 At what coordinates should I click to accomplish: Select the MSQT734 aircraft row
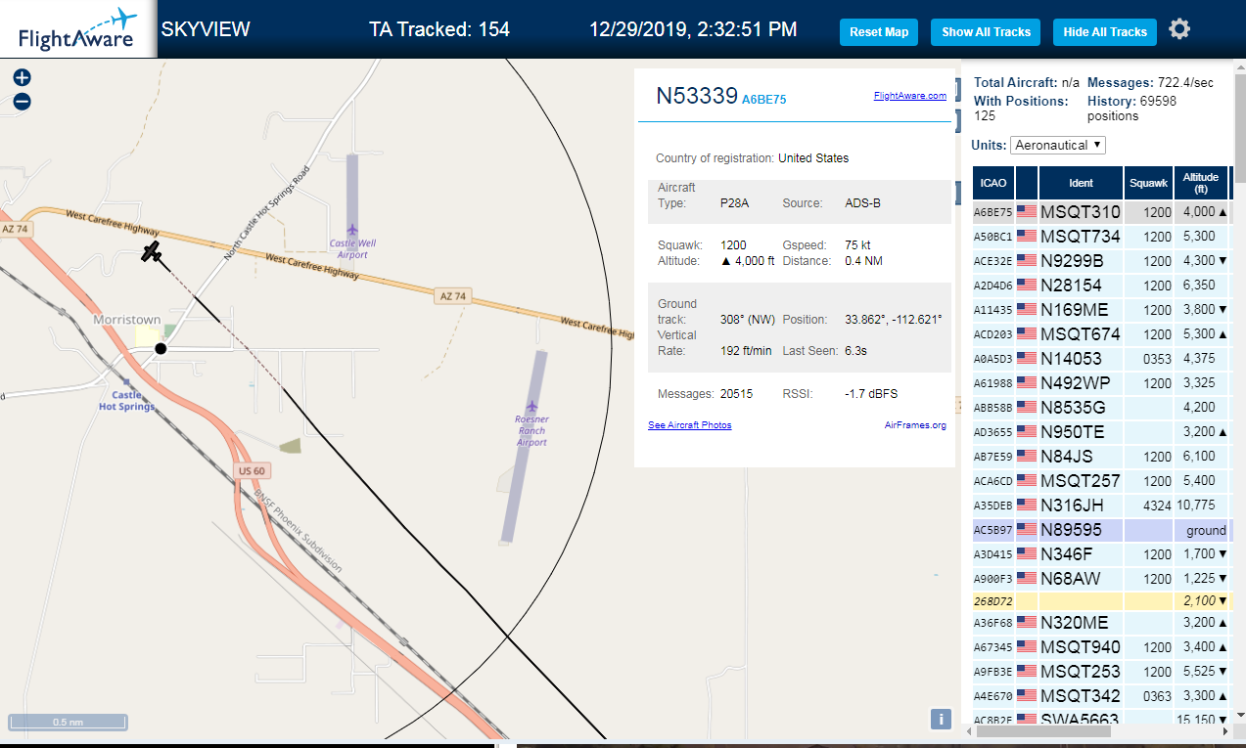click(x=1102, y=236)
